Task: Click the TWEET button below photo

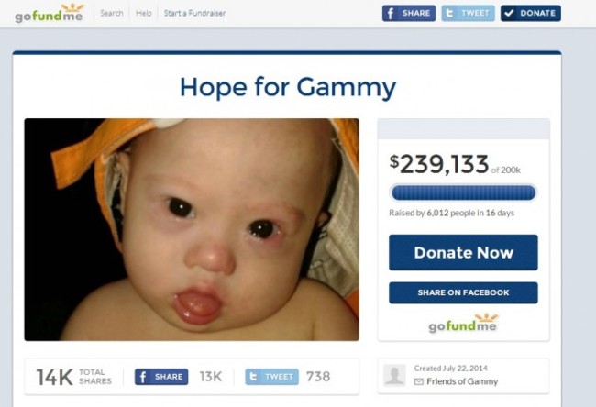Action: pyautogui.click(x=271, y=377)
